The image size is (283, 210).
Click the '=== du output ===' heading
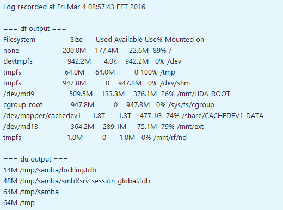click(35, 159)
